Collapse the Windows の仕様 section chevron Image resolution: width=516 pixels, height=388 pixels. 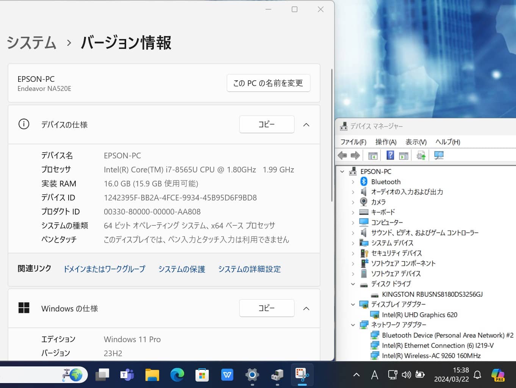pos(306,308)
